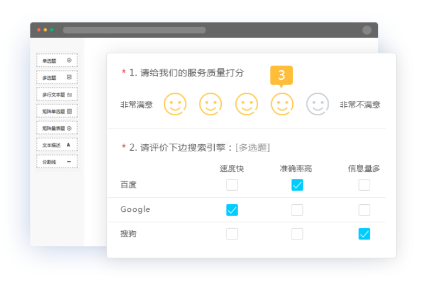The width and height of the screenshot is (433, 284).
Task: Click the fourth smiley face under the 3 badge
Action: pos(282,104)
